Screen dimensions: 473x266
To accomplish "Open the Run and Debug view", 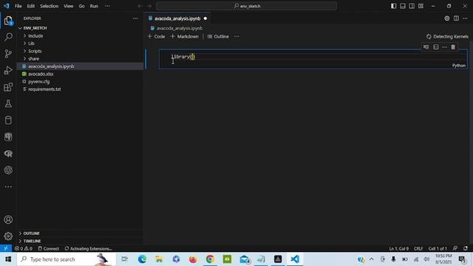I will coord(8,70).
